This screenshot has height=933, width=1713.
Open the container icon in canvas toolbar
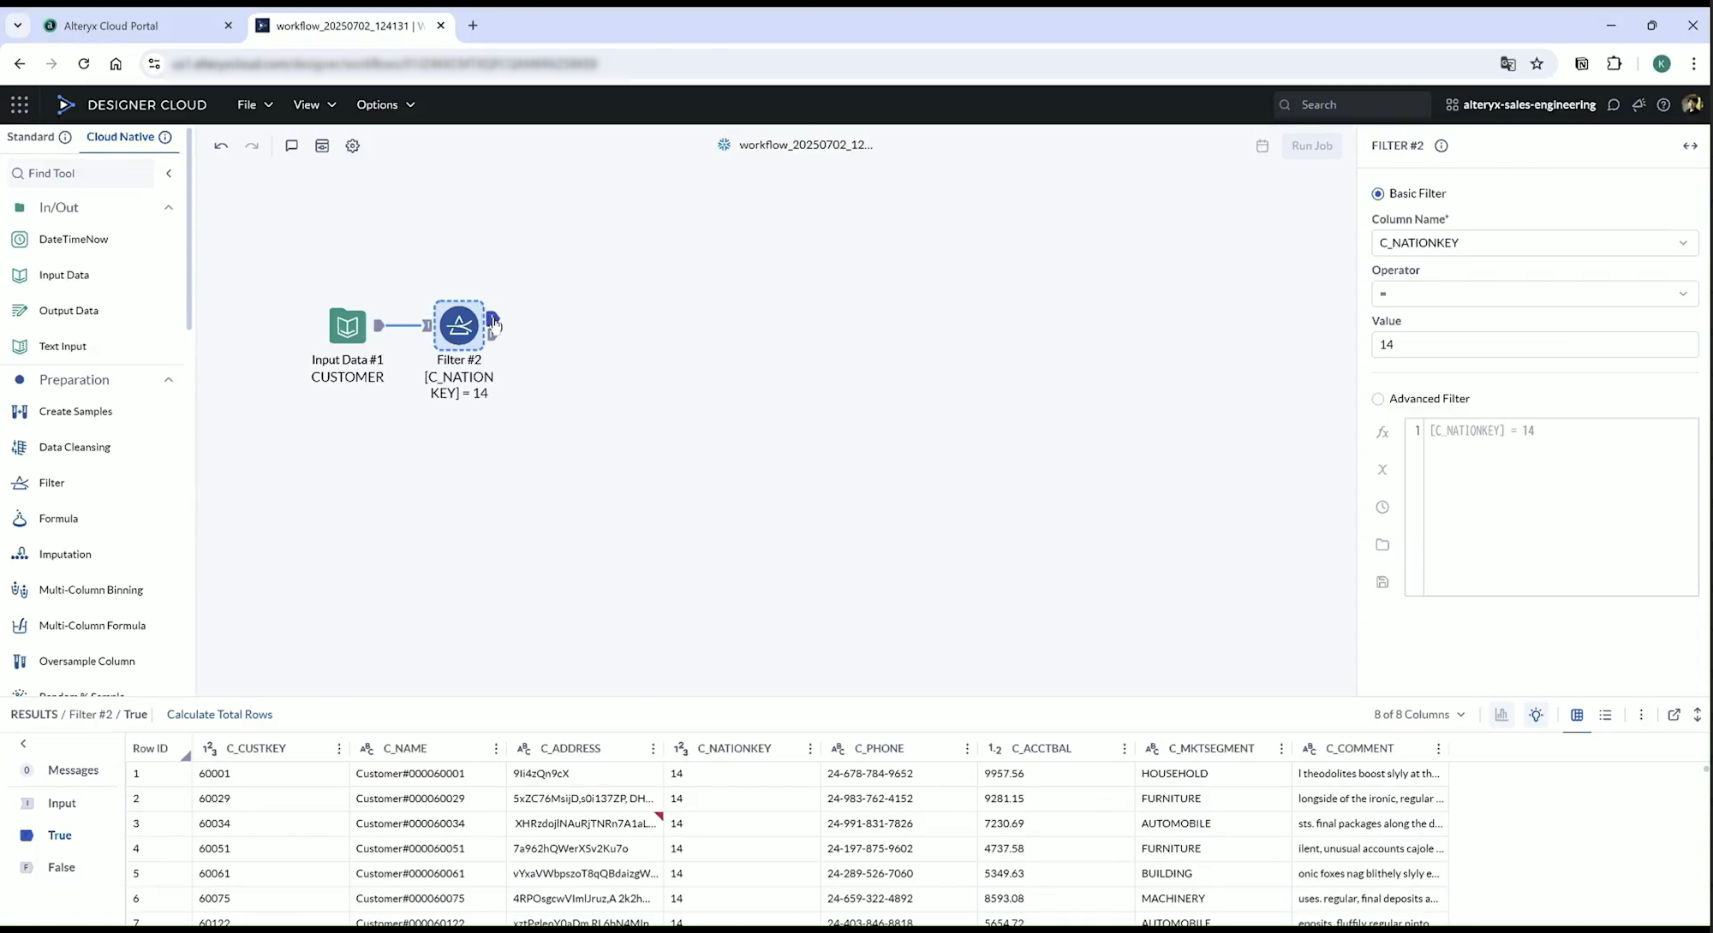tap(322, 146)
